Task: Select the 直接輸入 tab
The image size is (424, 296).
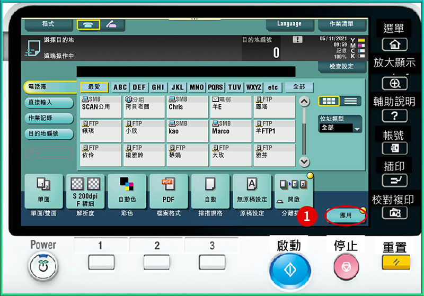Action: 48,102
